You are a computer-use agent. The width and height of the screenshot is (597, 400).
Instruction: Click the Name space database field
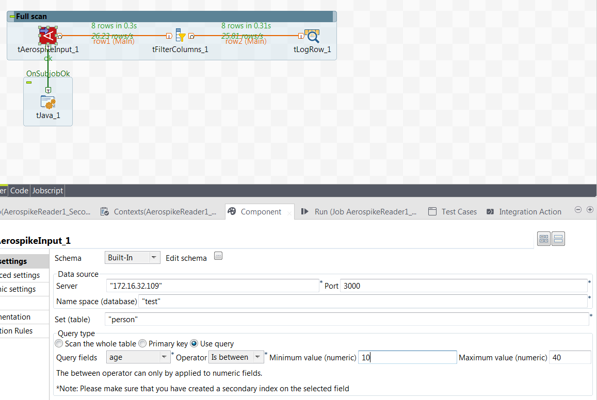[x=363, y=302]
